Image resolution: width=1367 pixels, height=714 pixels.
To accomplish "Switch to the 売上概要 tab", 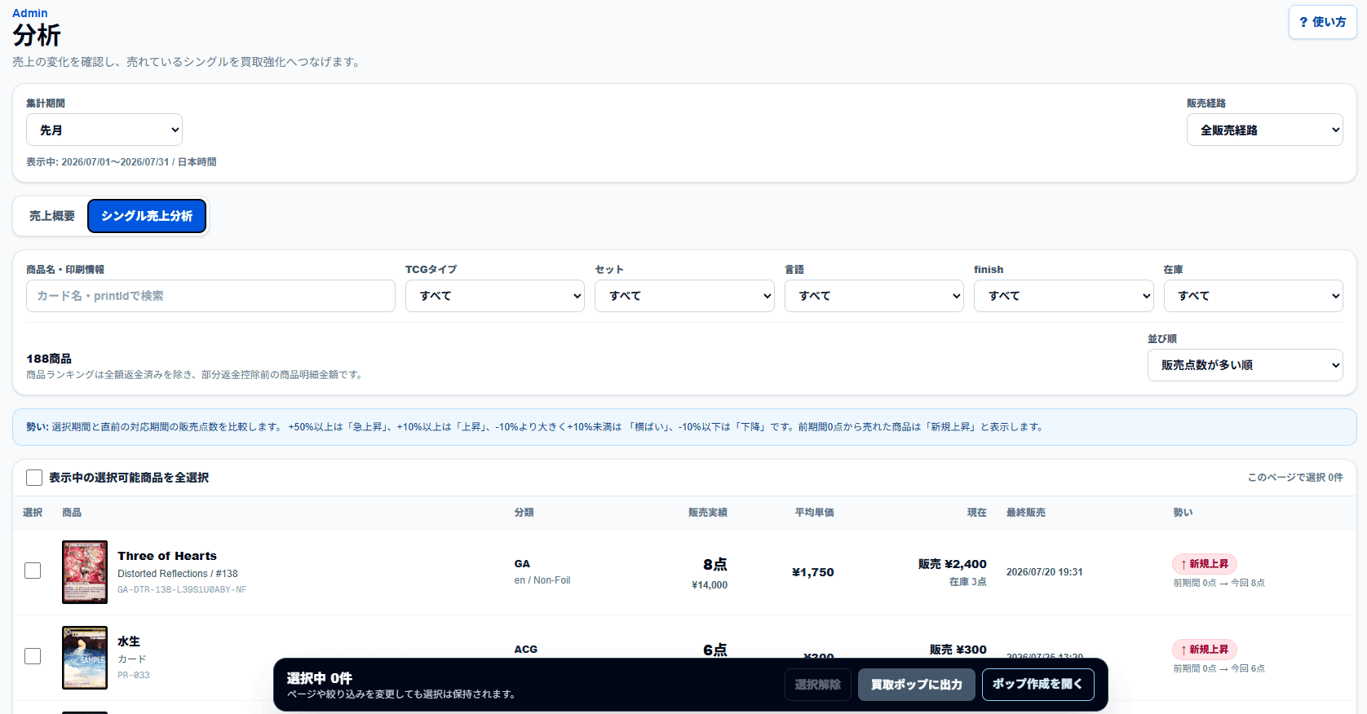I will pos(52,216).
